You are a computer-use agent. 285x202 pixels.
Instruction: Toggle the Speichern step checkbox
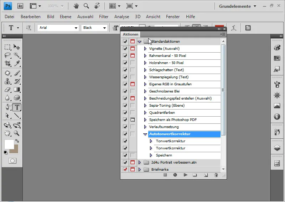125,155
